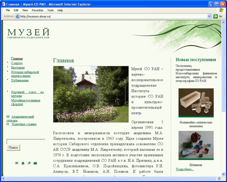227x182 pixels.
Task: Click the Поиск search button
Action: point(13,148)
